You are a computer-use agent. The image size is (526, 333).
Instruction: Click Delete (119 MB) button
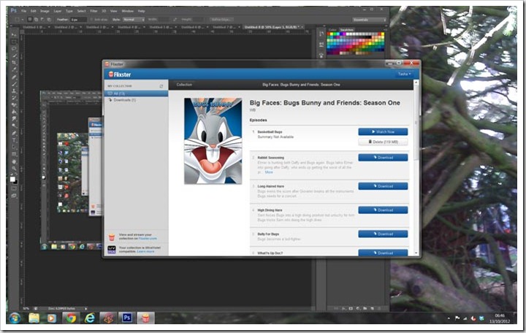tap(383, 142)
